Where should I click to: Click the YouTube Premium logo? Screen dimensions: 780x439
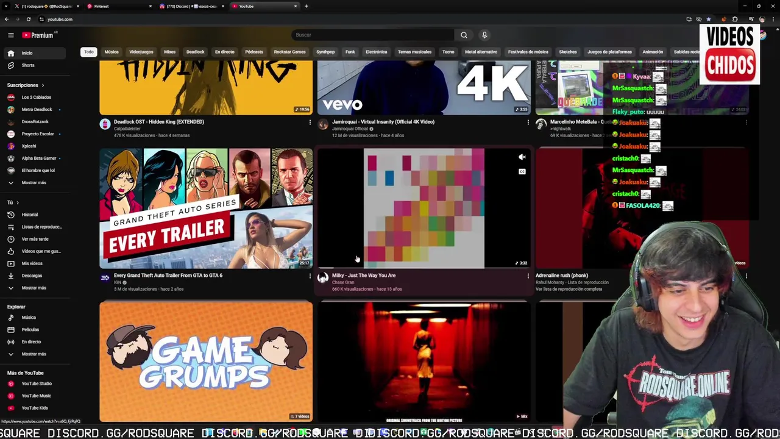tap(39, 35)
